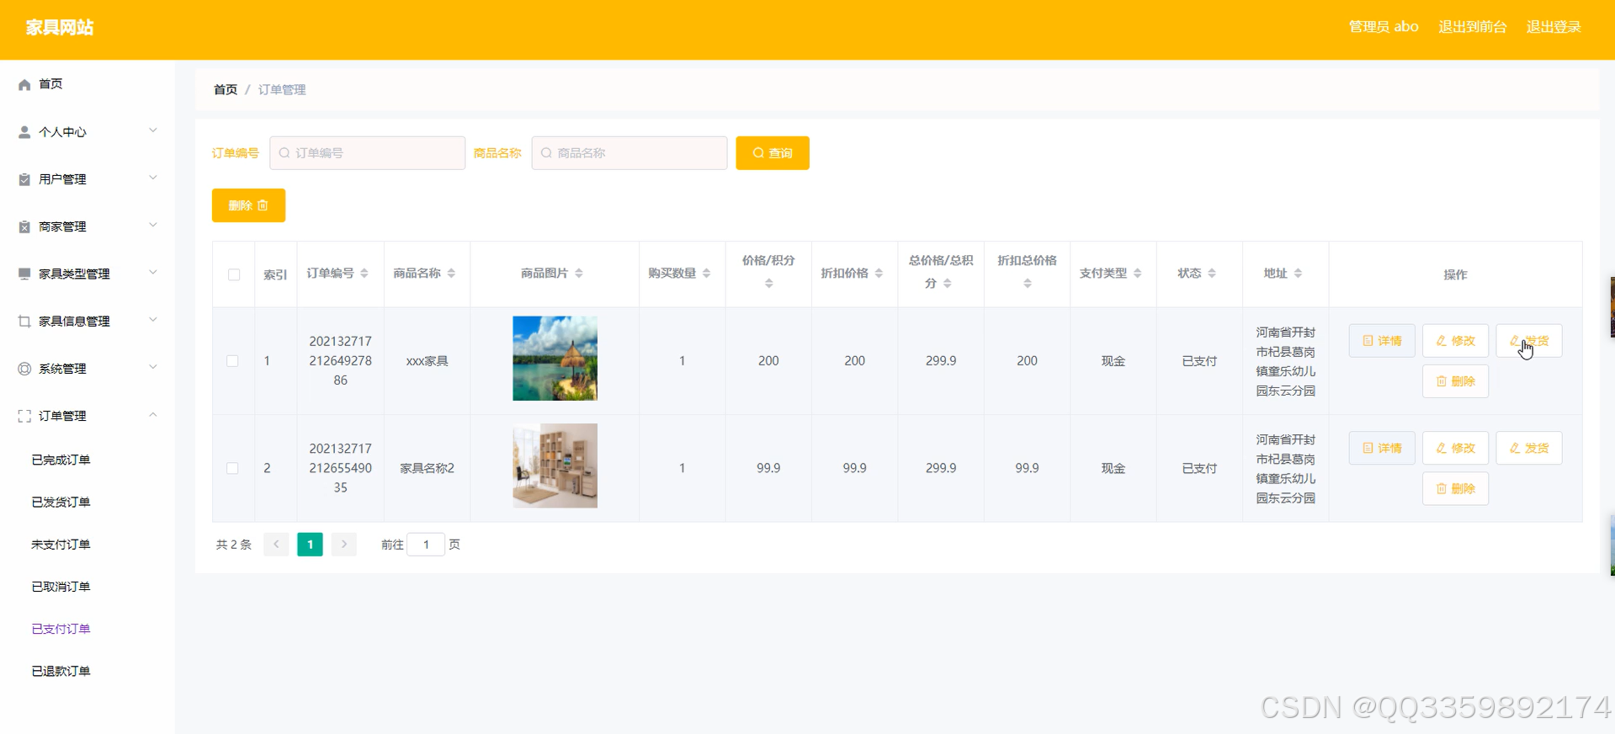The width and height of the screenshot is (1615, 734).
Task: Toggle the select-all checkbox in table header
Action: point(234,274)
